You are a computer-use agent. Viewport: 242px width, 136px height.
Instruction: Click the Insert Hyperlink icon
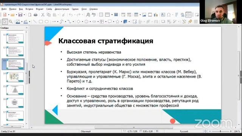183,15
